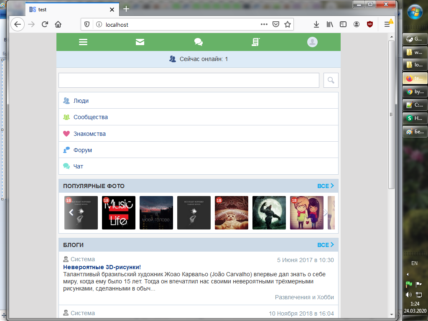Open the hamburger menu in green header
This screenshot has width=428, height=321.
(x=83, y=42)
